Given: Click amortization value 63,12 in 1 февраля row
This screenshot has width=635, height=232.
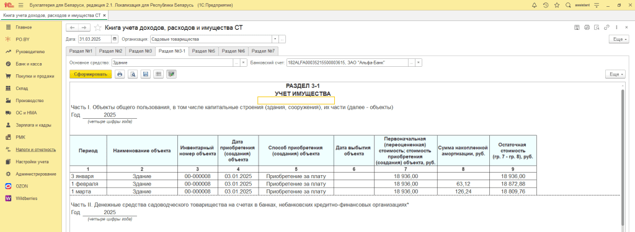Looking at the screenshot, I should pos(463,184).
